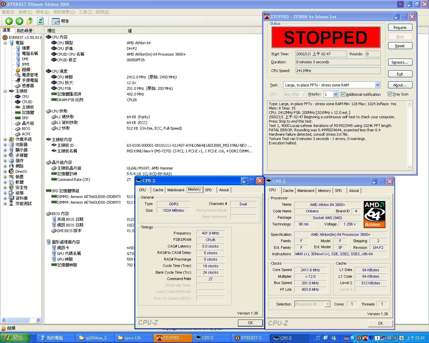Click the sidebar horizontal scrollbar right arrow
The height and width of the screenshot is (343, 429).
click(x=38, y=320)
